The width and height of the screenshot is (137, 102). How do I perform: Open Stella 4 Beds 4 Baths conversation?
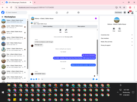(13, 78)
